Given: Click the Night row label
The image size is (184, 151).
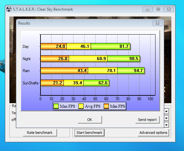Looking at the screenshot, I should [x=27, y=59].
